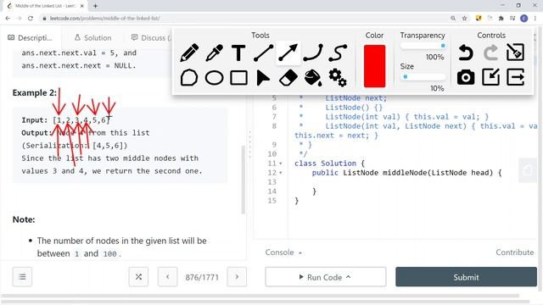The image size is (543, 305).
Task: Adjust the brush Size slider
Action: 423,77
